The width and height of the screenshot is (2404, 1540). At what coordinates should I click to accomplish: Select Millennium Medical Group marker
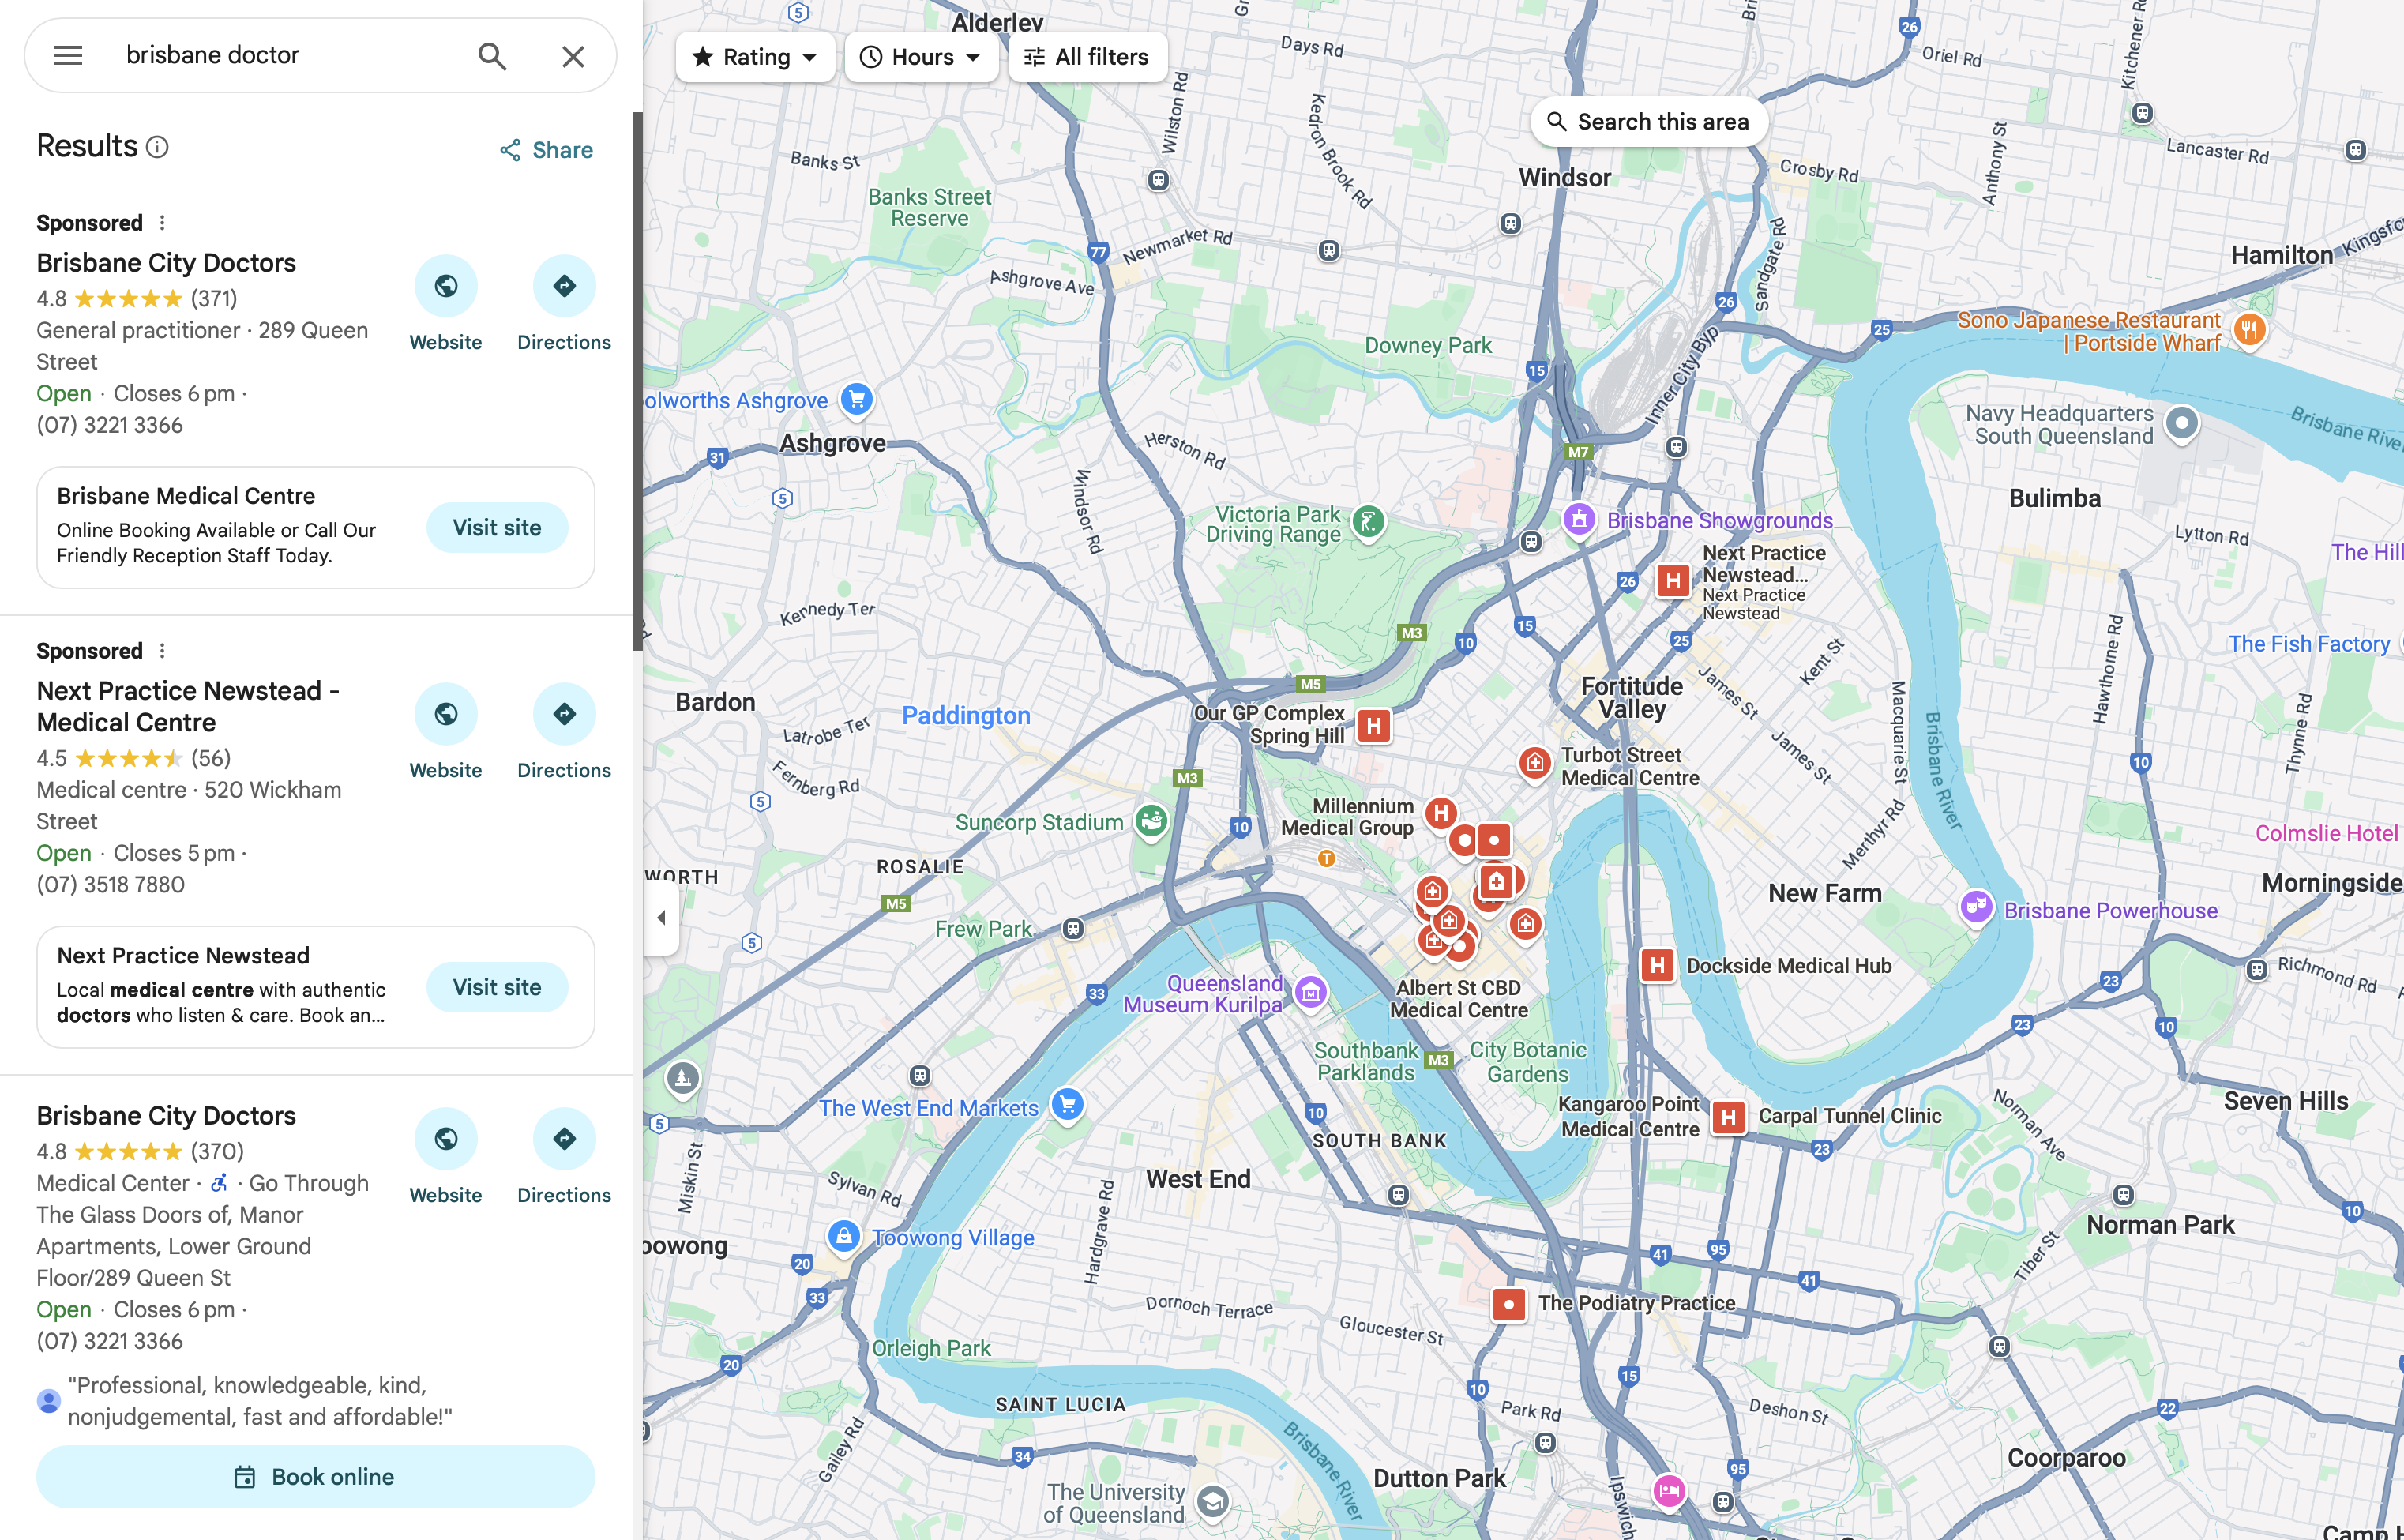[x=1440, y=814]
